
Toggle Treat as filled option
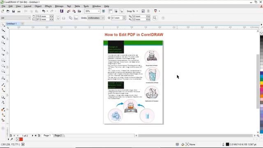155,18
